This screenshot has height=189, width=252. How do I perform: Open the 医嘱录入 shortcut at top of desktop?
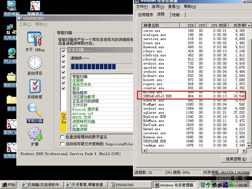[35, 6]
